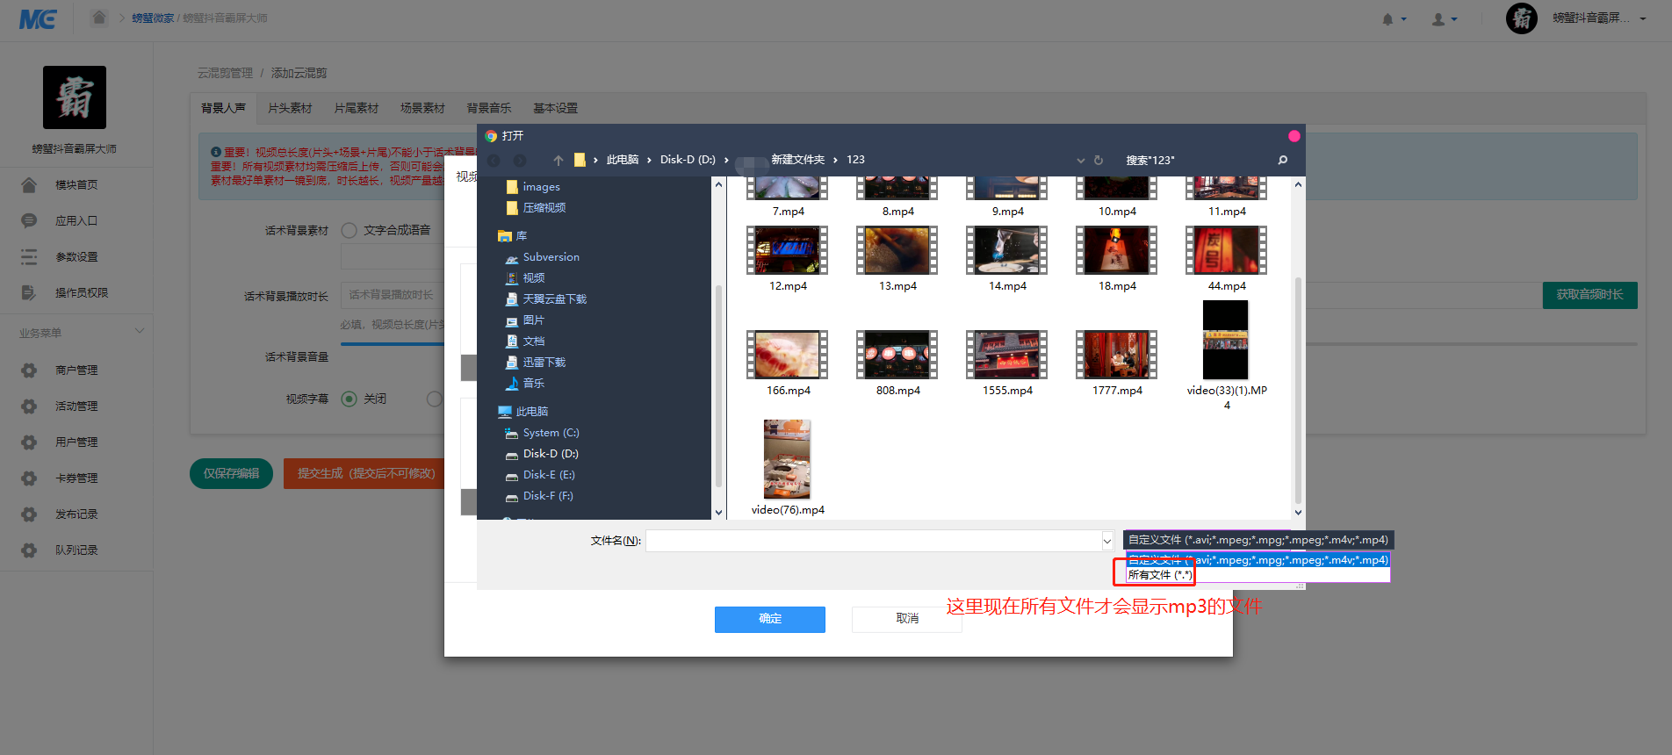Select the 166.mp4 video thumbnail
The image size is (1672, 755).
pyautogui.click(x=787, y=354)
